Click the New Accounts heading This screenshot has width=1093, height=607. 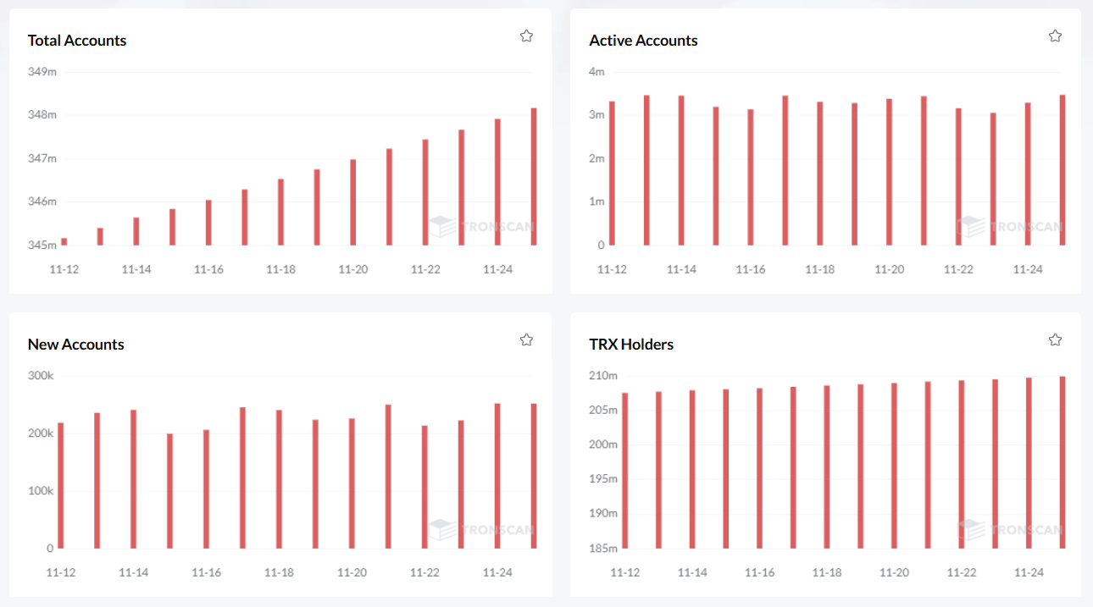[x=76, y=345]
